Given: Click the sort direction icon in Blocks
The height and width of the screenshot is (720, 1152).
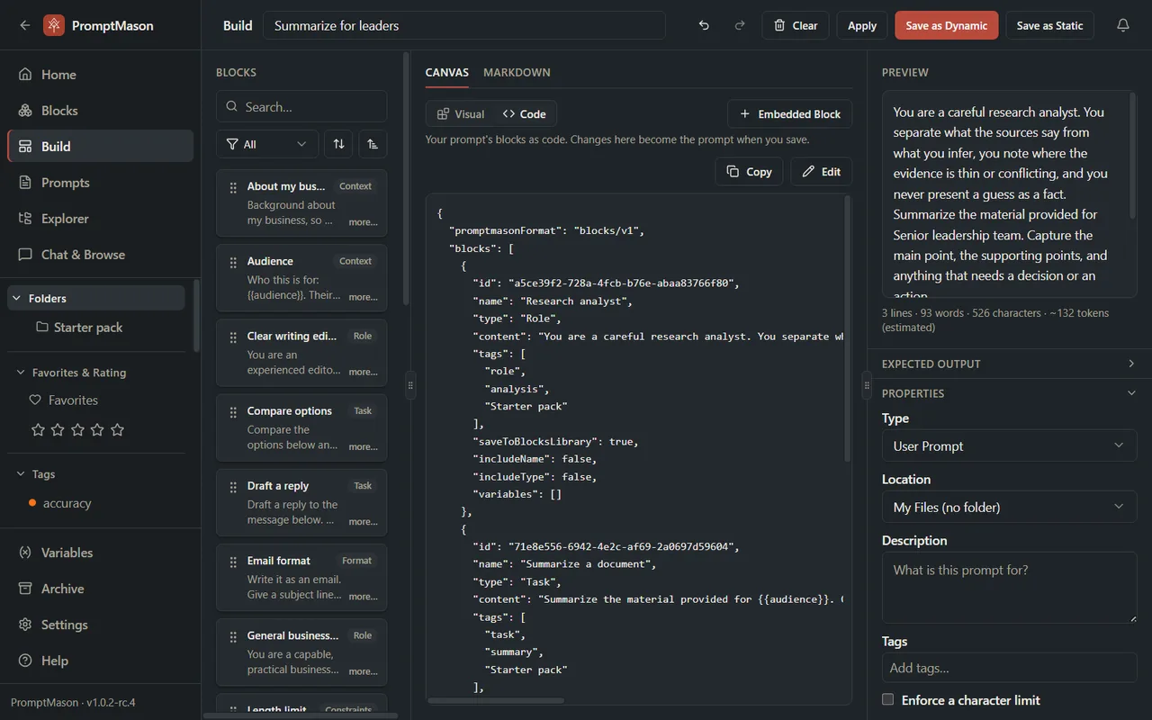Looking at the screenshot, I should coord(373,144).
